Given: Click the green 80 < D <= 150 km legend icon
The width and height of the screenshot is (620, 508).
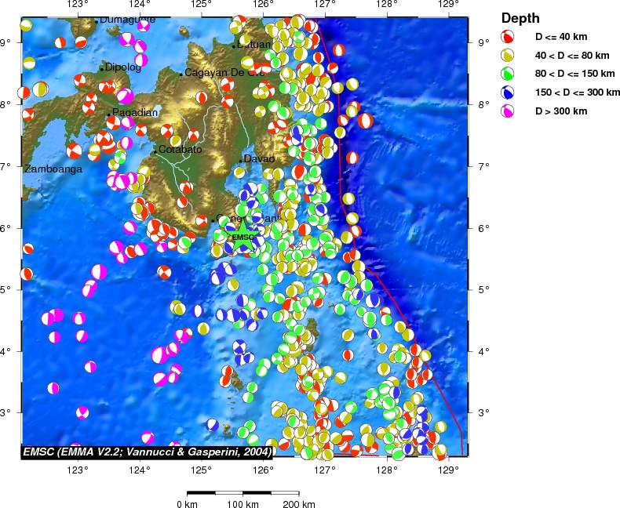Looking at the screenshot, I should pos(509,74).
